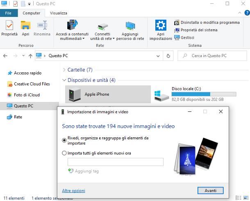This screenshot has height=201, width=250.
Task: Switch to the Visualizza ribbon tab
Action: click(59, 13)
